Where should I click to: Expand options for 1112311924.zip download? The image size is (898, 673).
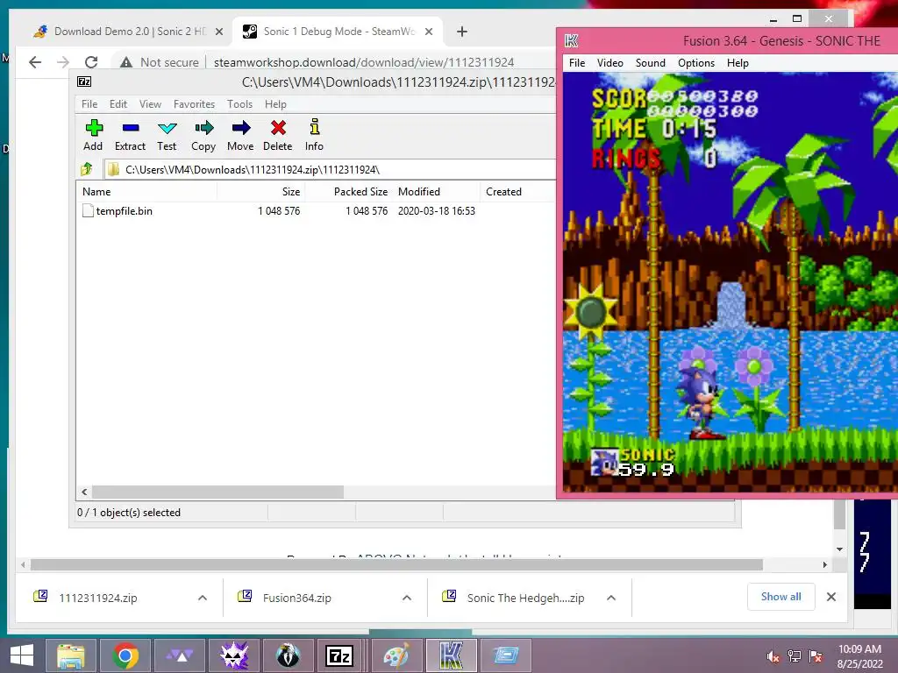point(203,598)
